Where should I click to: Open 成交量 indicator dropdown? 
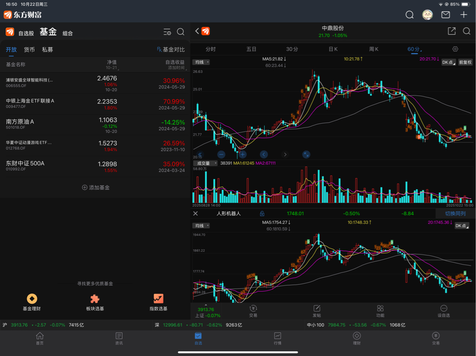pos(205,163)
